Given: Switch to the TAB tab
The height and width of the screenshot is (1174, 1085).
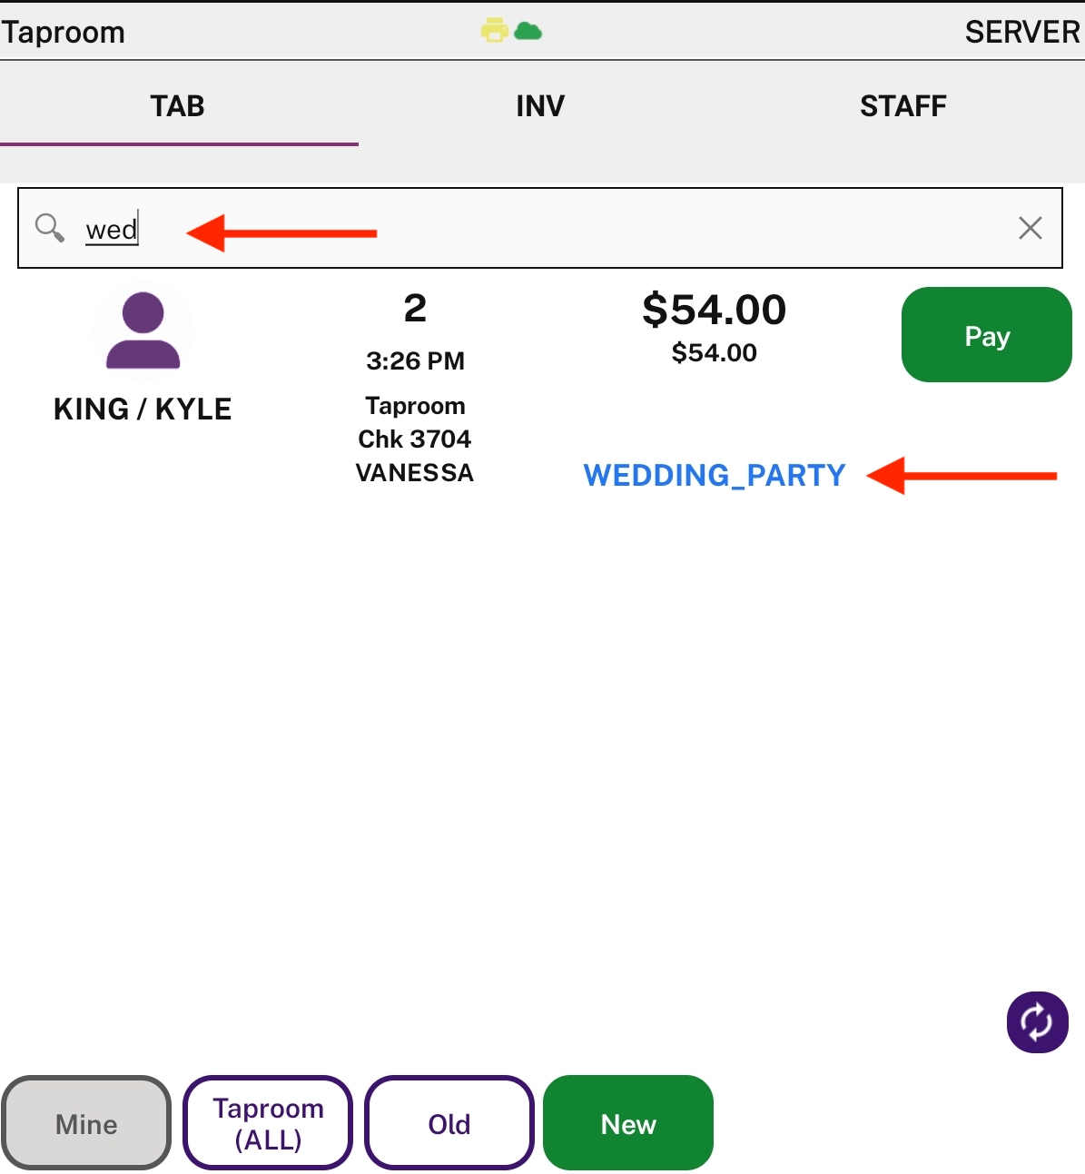Looking at the screenshot, I should coord(178,106).
